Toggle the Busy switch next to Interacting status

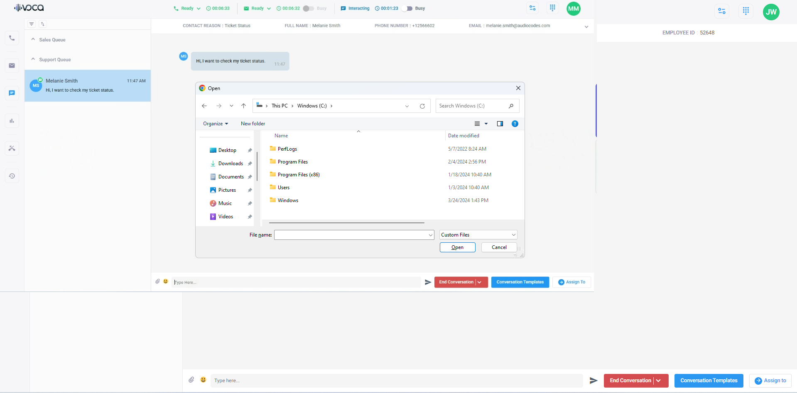pos(407,8)
